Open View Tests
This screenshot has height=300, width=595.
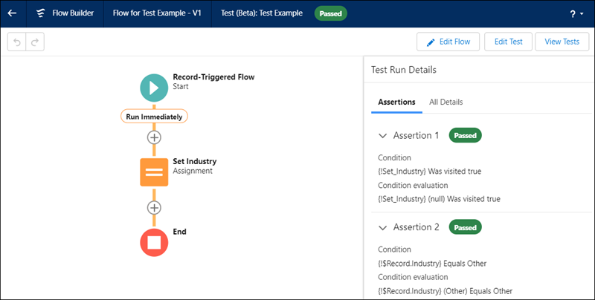pos(562,42)
